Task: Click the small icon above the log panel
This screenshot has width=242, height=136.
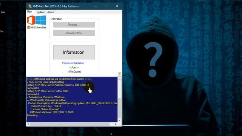Action: [119, 74]
